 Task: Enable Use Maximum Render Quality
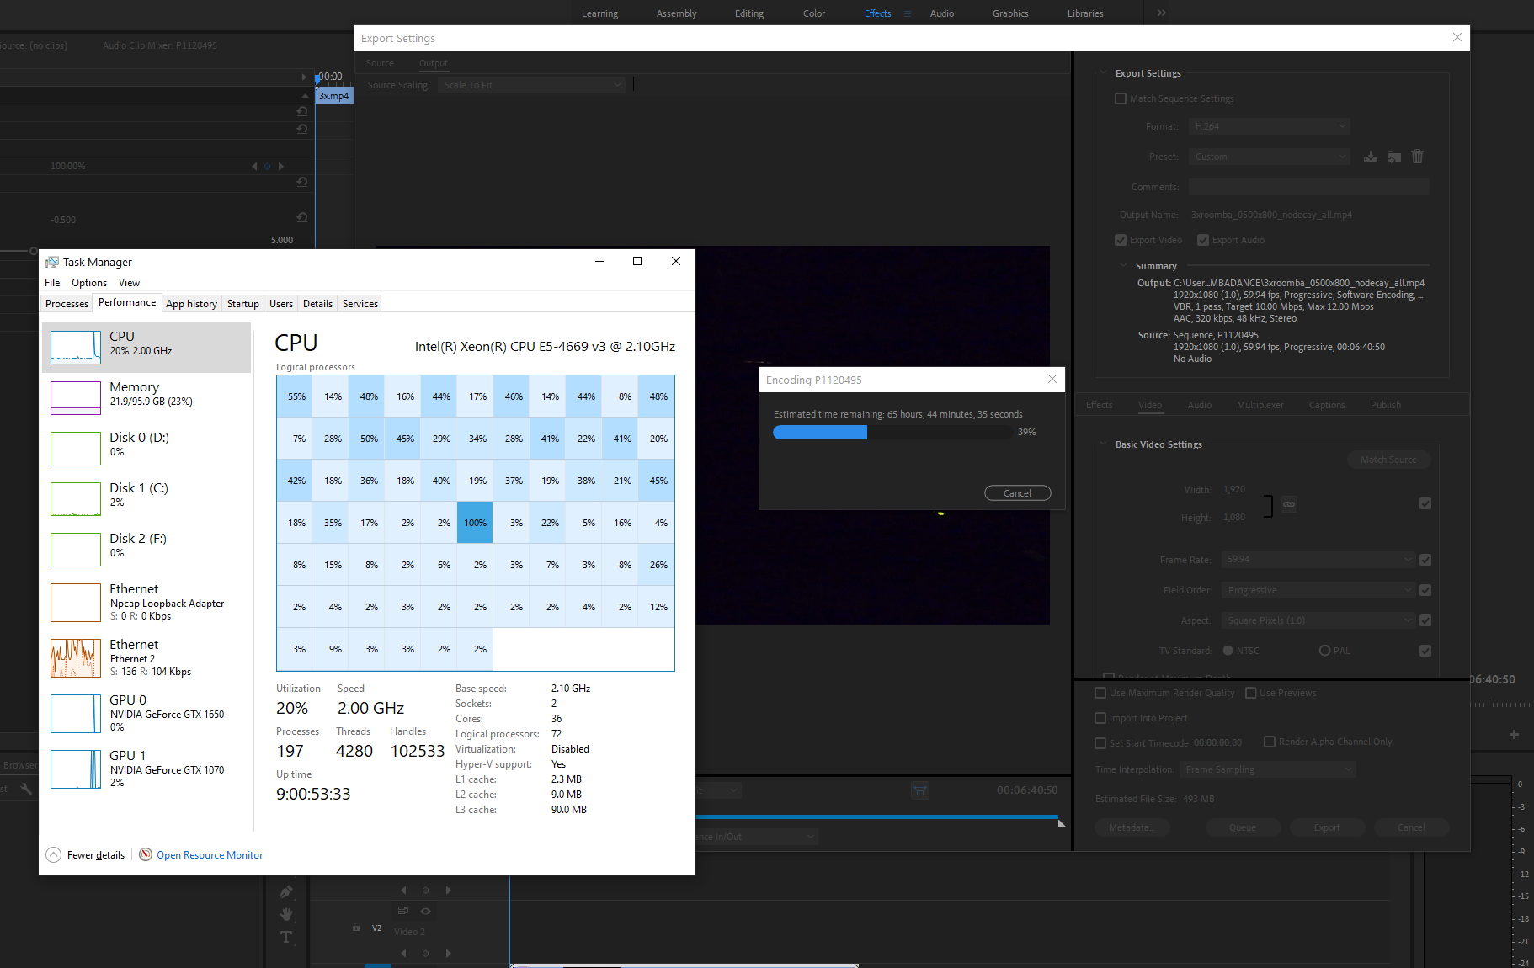(x=1100, y=693)
